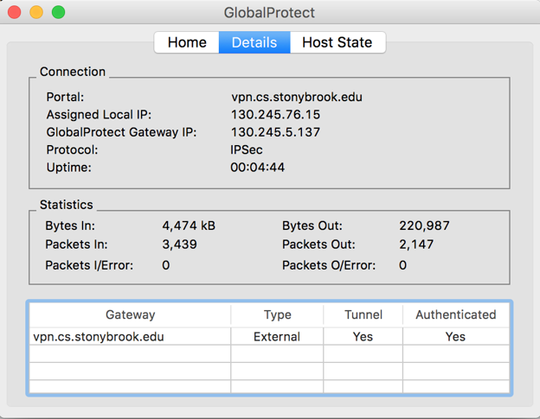
Task: Click the GlobalProtect Gateway IP: label
Action: click(x=121, y=132)
